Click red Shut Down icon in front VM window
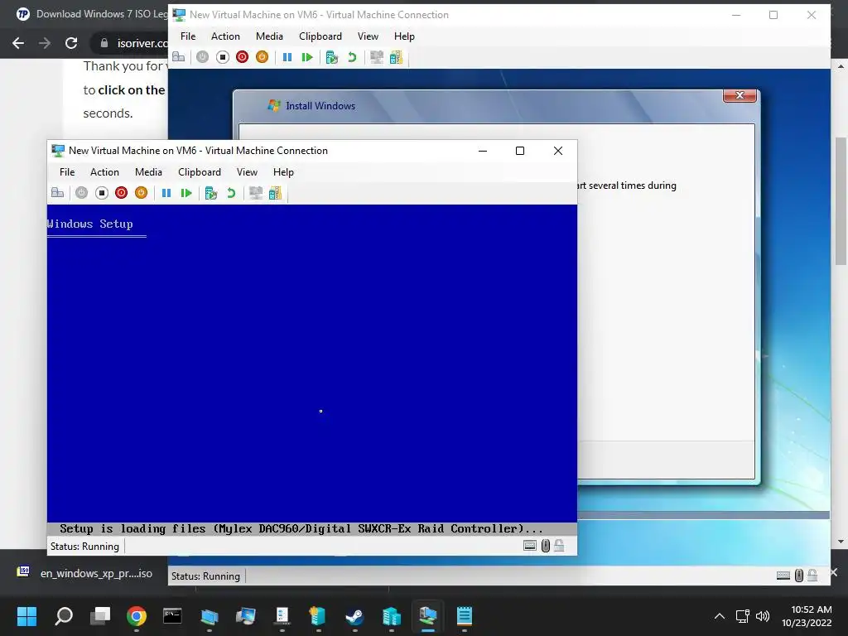Viewport: 848px width, 636px height. 121,192
